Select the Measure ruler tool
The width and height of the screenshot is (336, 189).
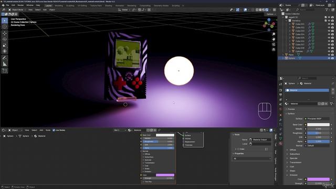click(5, 64)
